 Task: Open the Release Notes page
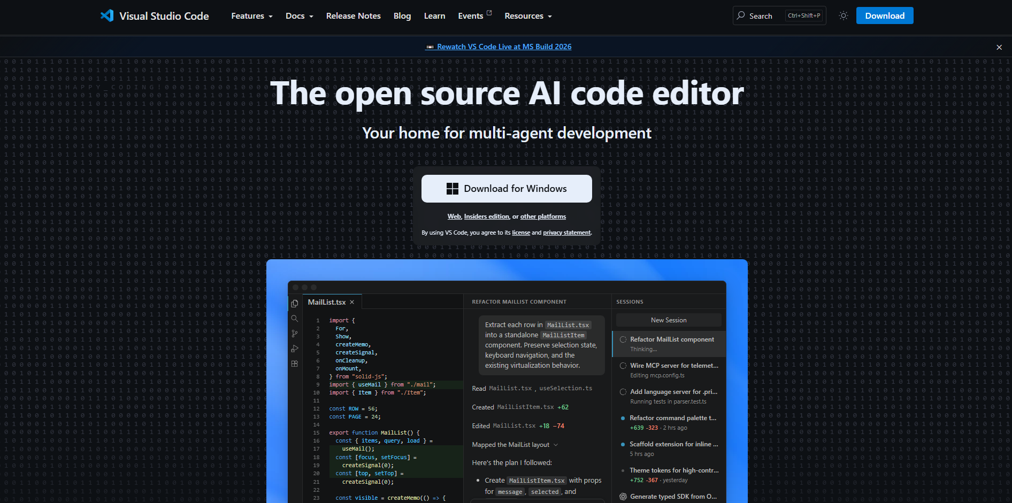click(354, 16)
